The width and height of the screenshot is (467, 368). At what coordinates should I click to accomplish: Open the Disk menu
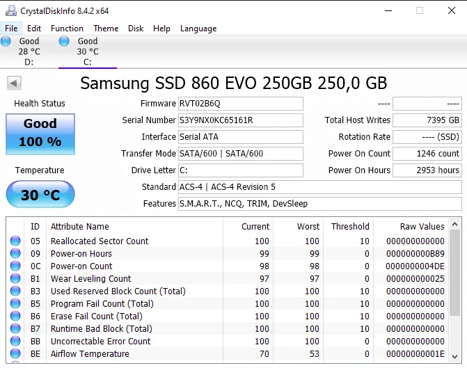coord(136,29)
